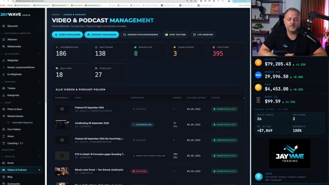Click the Podcast Hochladen button
The width and height of the screenshot is (329, 185).
(102, 34)
